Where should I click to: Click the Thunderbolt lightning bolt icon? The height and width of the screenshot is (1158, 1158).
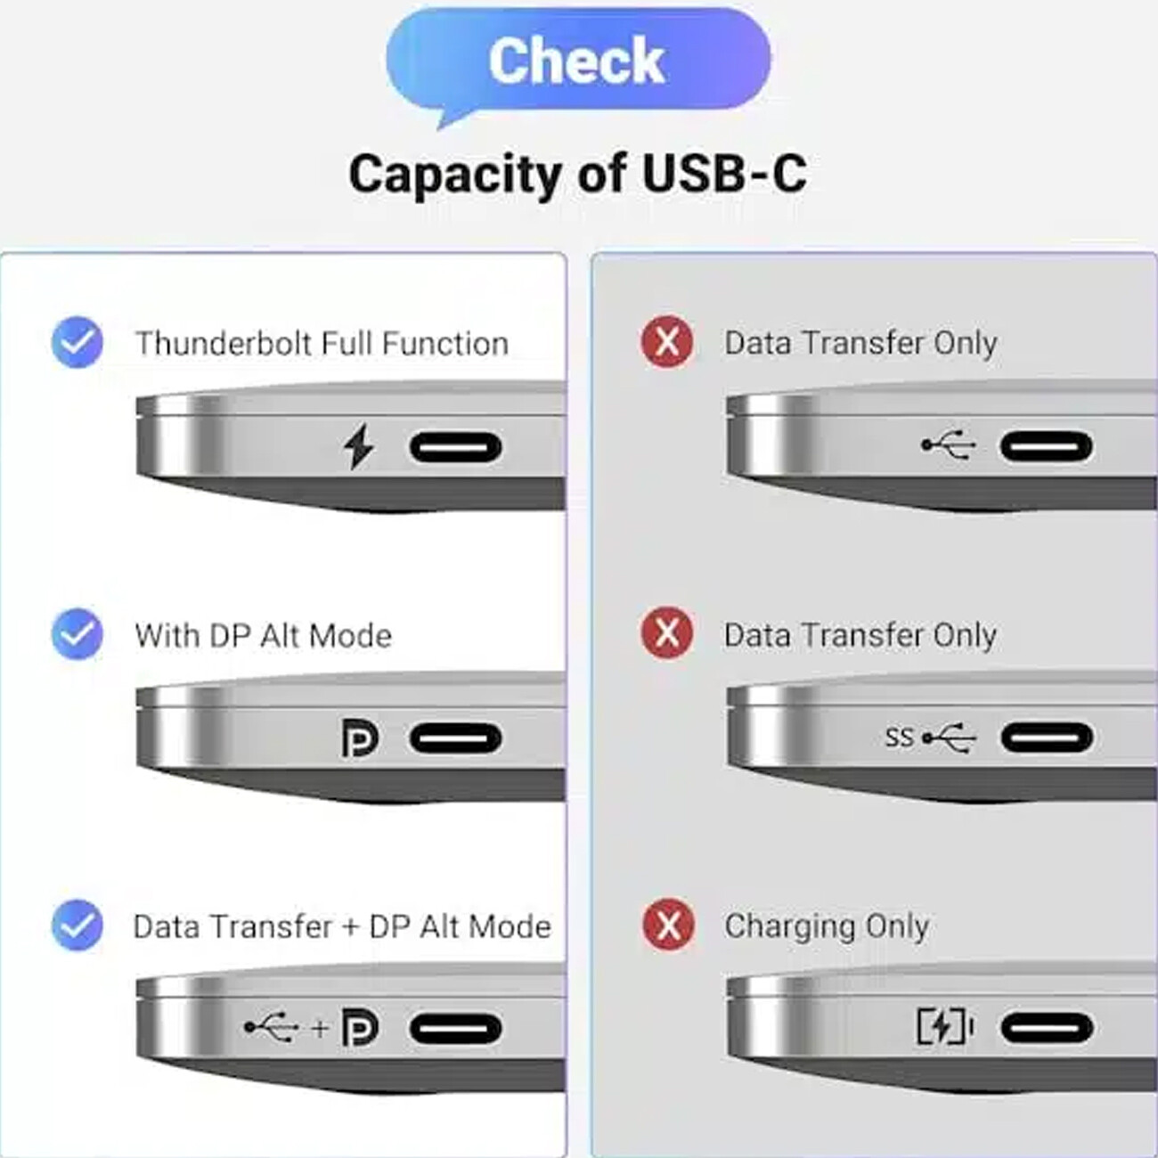click(x=359, y=446)
